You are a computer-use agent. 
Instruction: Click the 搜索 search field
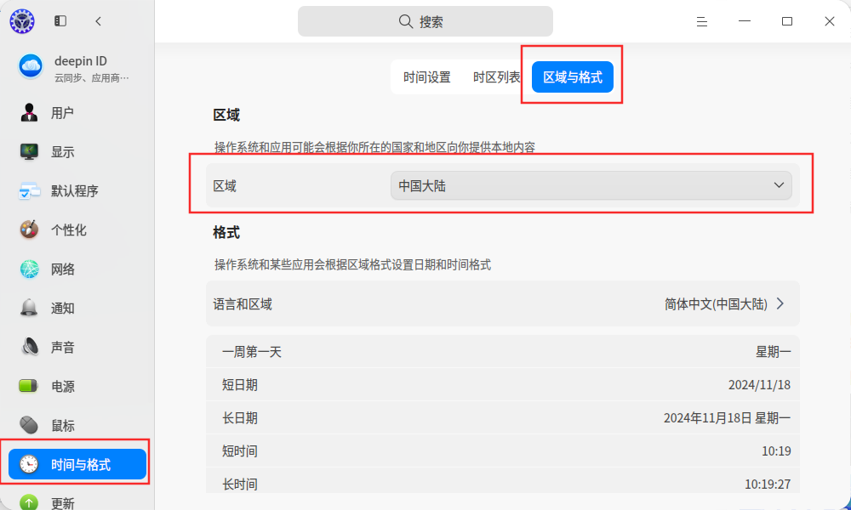click(x=425, y=22)
